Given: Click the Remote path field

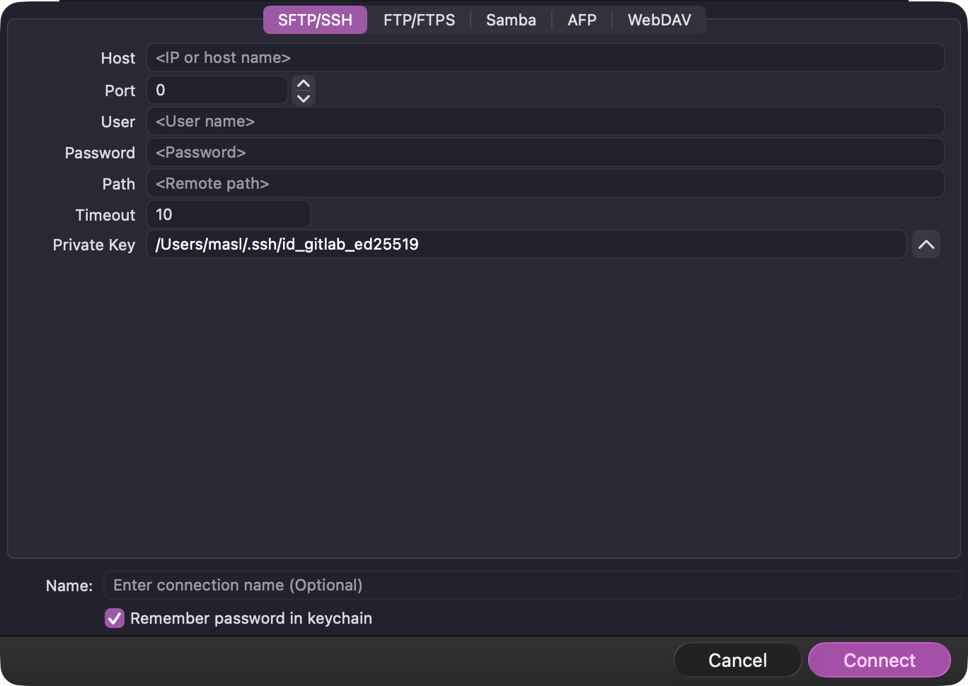Looking at the screenshot, I should click(x=545, y=183).
